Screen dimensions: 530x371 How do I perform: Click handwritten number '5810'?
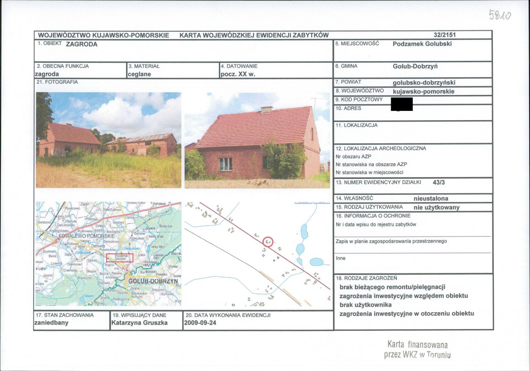pos(500,15)
